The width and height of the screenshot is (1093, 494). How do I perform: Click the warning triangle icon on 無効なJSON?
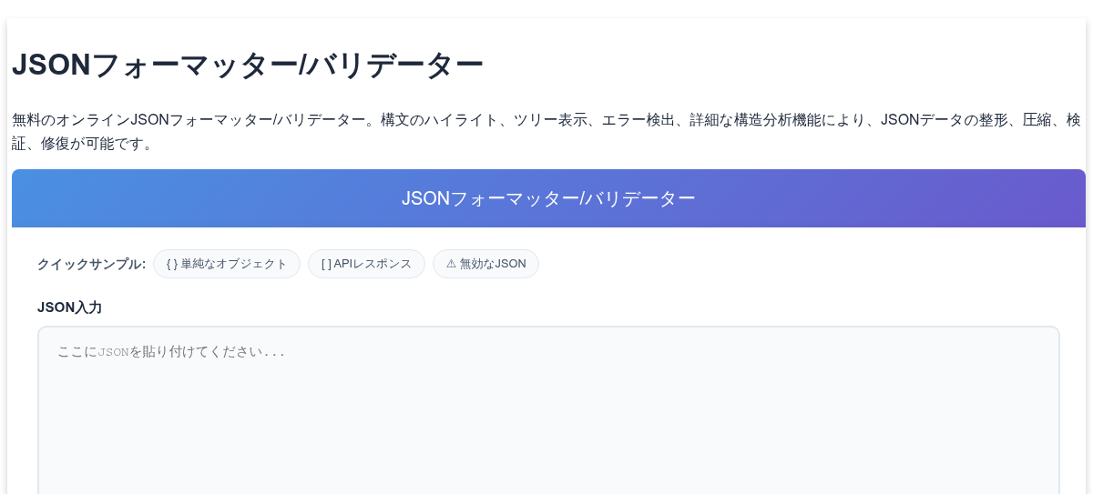[451, 264]
